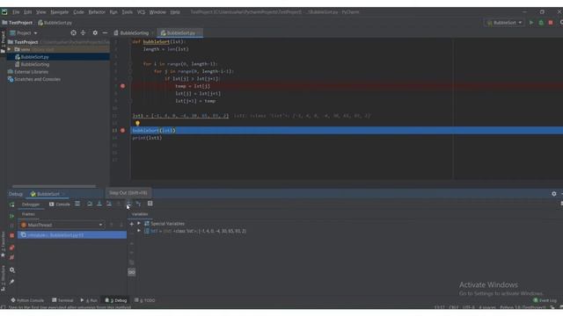Click the Step Out debugger icon
Image resolution: width=563 pixels, height=316 pixels.
tap(128, 204)
